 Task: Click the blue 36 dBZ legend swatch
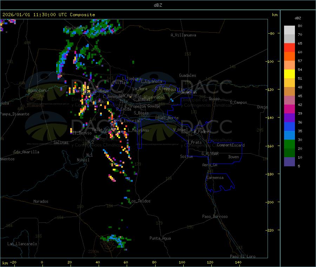tap(289, 127)
